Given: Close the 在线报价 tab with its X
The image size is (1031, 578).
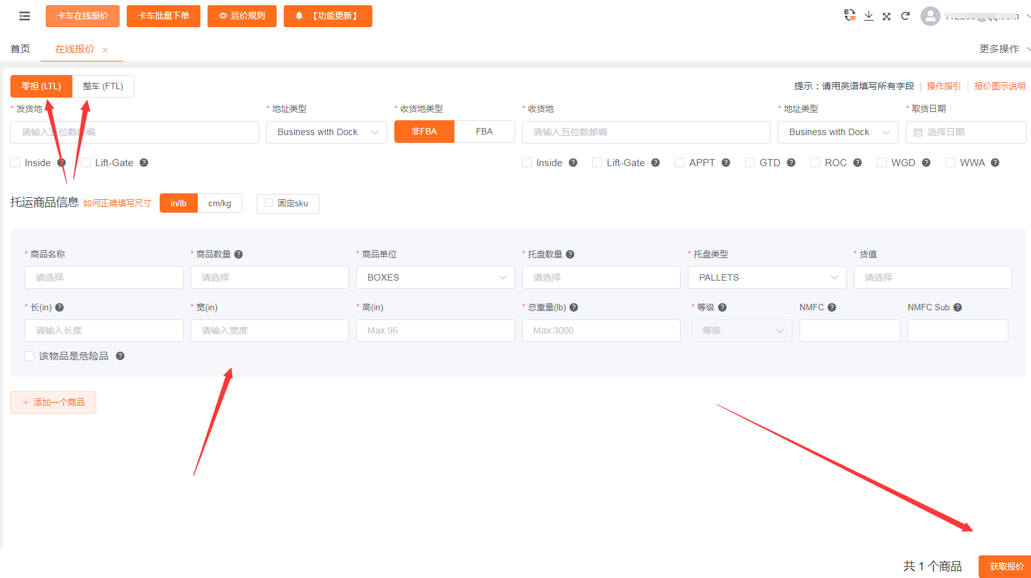Looking at the screenshot, I should [105, 50].
